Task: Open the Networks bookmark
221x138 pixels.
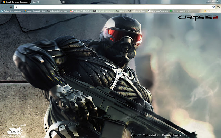Action: coord(121,11)
